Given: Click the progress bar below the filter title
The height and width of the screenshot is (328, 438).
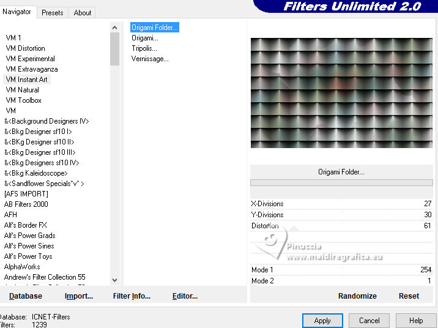Looking at the screenshot, I should pos(341,183).
